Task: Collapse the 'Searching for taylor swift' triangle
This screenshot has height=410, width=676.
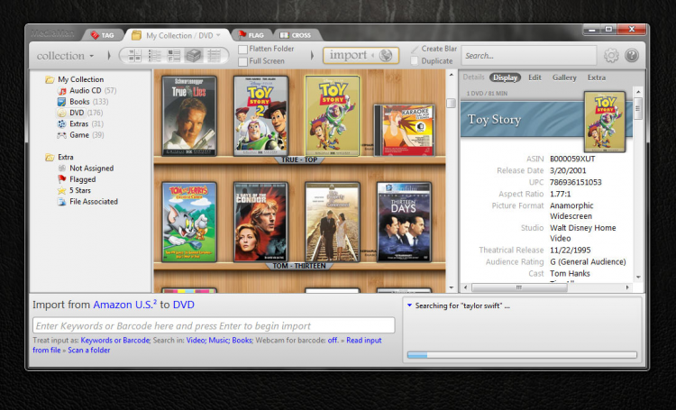Action: [x=409, y=305]
